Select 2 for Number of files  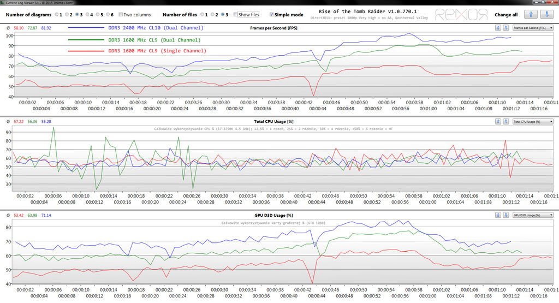click(x=212, y=15)
